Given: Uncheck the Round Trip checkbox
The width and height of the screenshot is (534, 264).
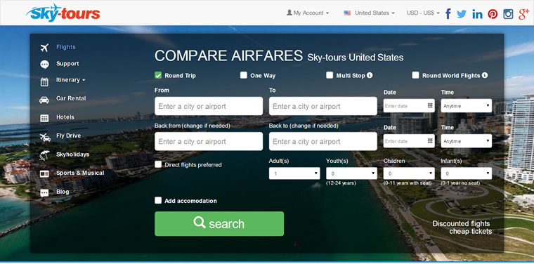Looking at the screenshot, I should [x=158, y=75].
